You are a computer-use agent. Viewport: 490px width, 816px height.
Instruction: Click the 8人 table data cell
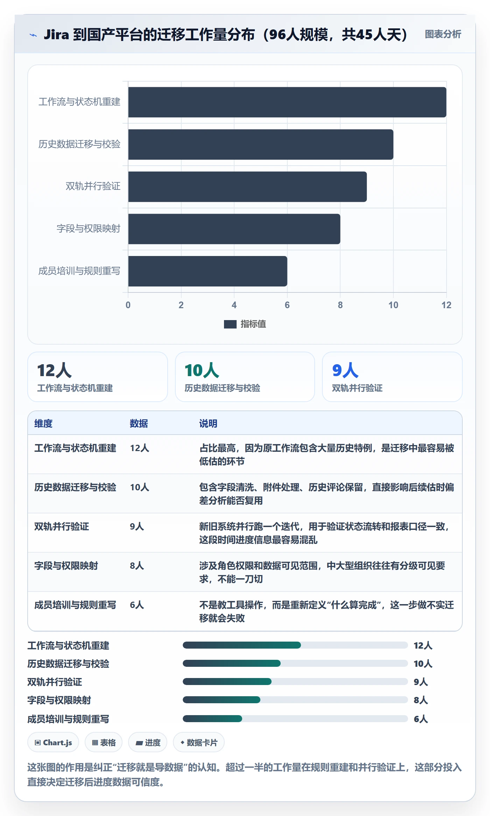[137, 566]
